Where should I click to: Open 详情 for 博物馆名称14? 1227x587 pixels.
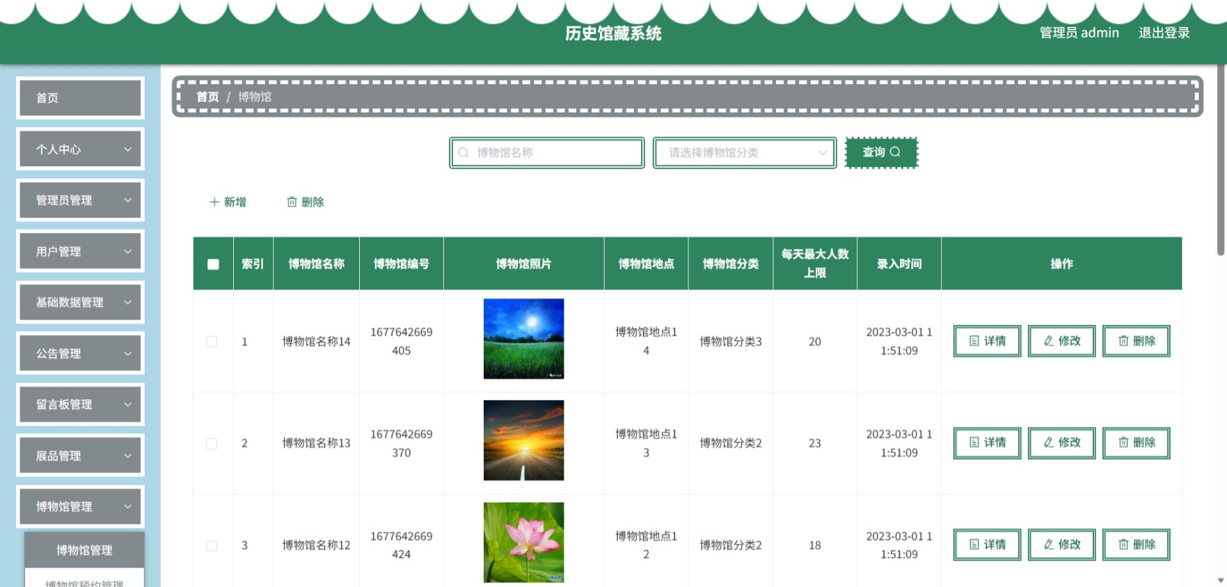[x=987, y=341]
